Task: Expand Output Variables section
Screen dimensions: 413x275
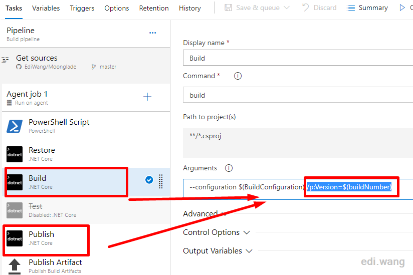Action: [218, 251]
